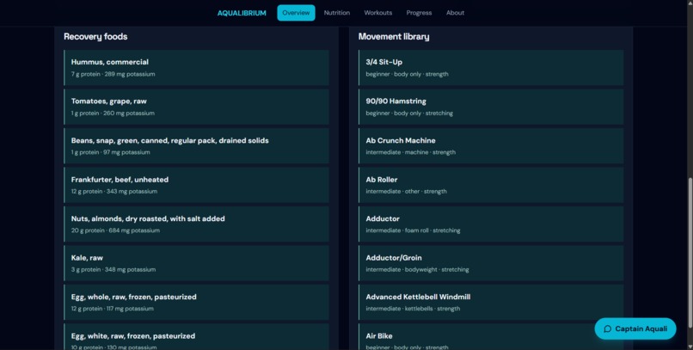Viewport: 693px width, 350px height.
Task: Click the AQUALIBRIUM brand logo link
Action: (x=242, y=13)
